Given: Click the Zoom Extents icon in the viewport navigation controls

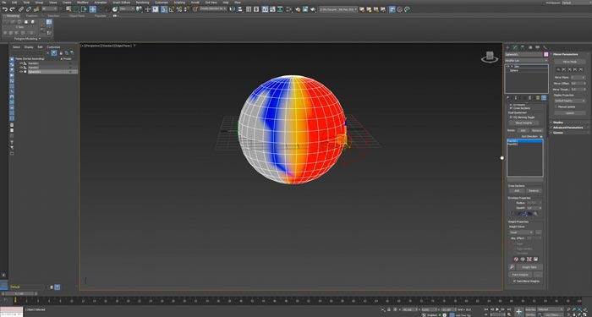Looking at the screenshot, I should click(x=580, y=309).
